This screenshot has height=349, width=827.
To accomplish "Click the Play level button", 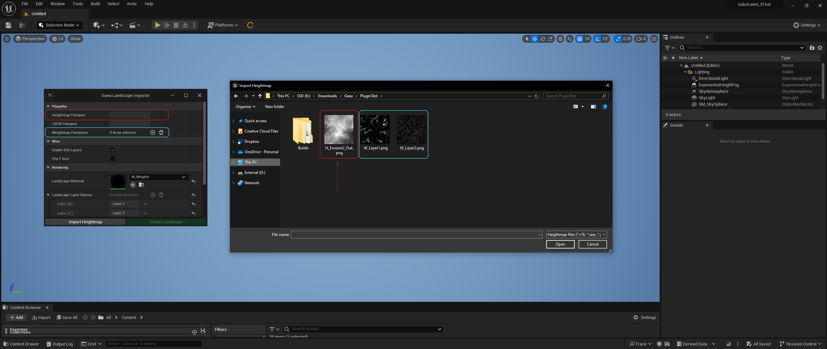I will pyautogui.click(x=157, y=25).
